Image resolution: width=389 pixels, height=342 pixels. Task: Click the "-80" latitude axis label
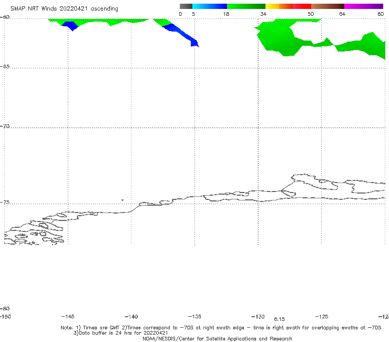click(5, 308)
